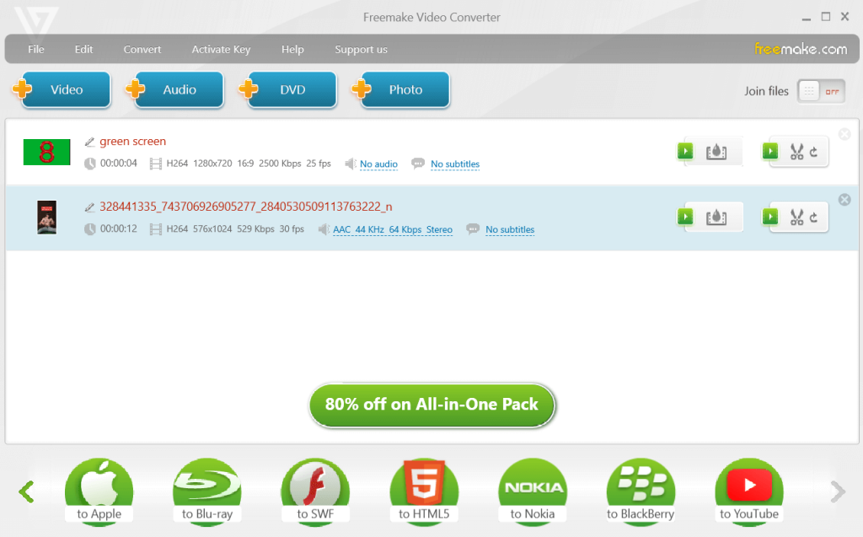Rotate the green screen video
863x537 pixels.
[813, 152]
